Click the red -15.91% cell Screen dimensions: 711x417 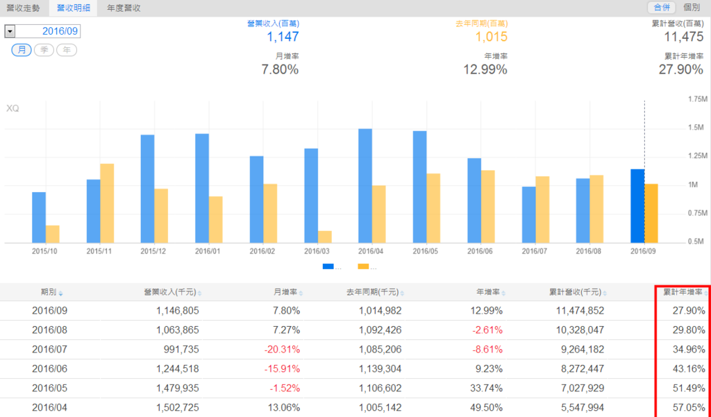(x=282, y=369)
